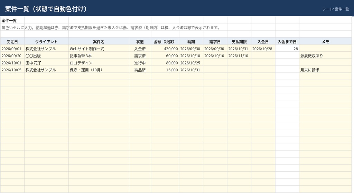This screenshot has width=354, height=193.
Task: Select the amount cell 60,000
Action: coord(165,56)
